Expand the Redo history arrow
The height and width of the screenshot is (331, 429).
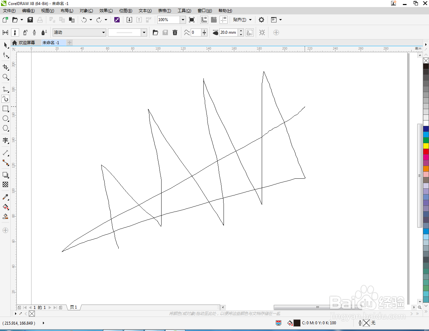(106, 20)
